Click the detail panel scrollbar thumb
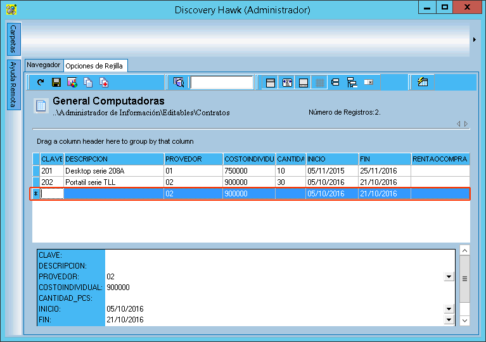Image resolution: width=486 pixels, height=342 pixels. [464, 279]
